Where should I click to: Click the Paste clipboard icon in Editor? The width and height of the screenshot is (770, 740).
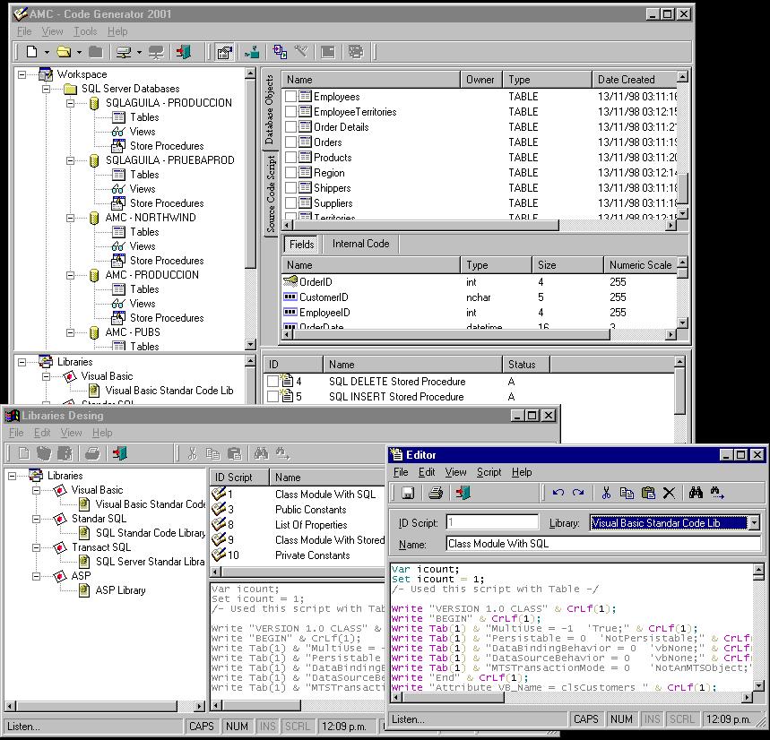click(647, 493)
